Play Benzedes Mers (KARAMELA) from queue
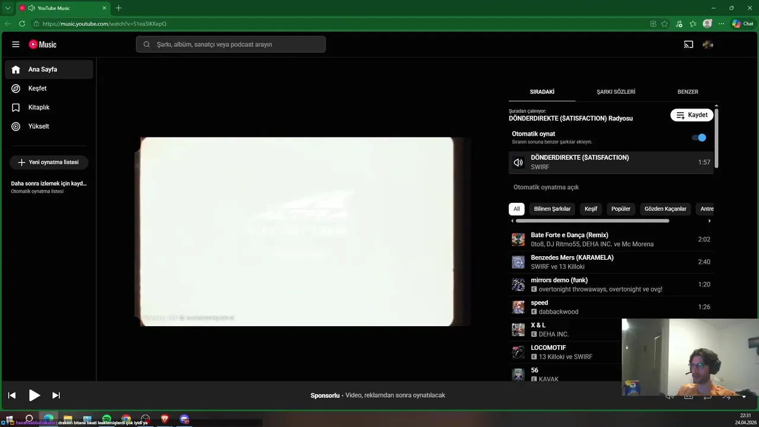The image size is (759, 427). [611, 262]
